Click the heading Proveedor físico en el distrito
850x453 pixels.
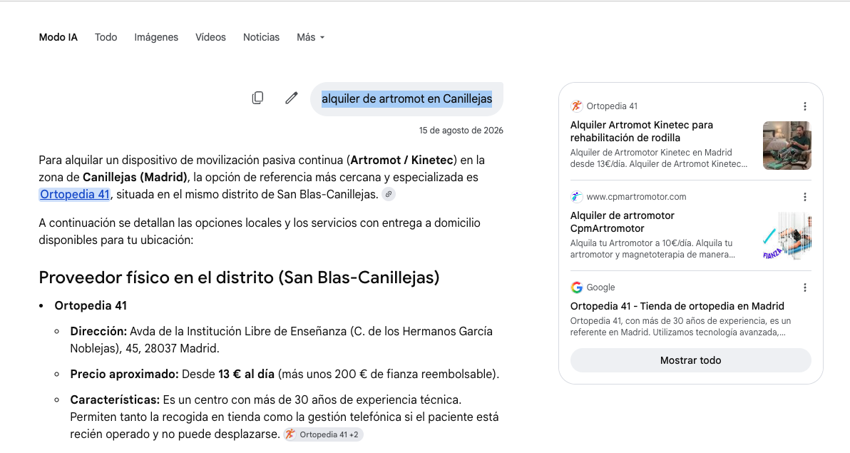pos(239,278)
